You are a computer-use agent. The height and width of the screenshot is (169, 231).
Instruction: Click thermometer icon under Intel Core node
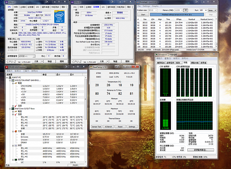[16, 114]
